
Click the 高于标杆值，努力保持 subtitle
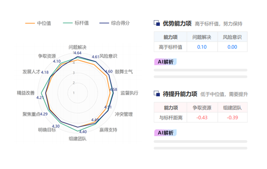219,24
